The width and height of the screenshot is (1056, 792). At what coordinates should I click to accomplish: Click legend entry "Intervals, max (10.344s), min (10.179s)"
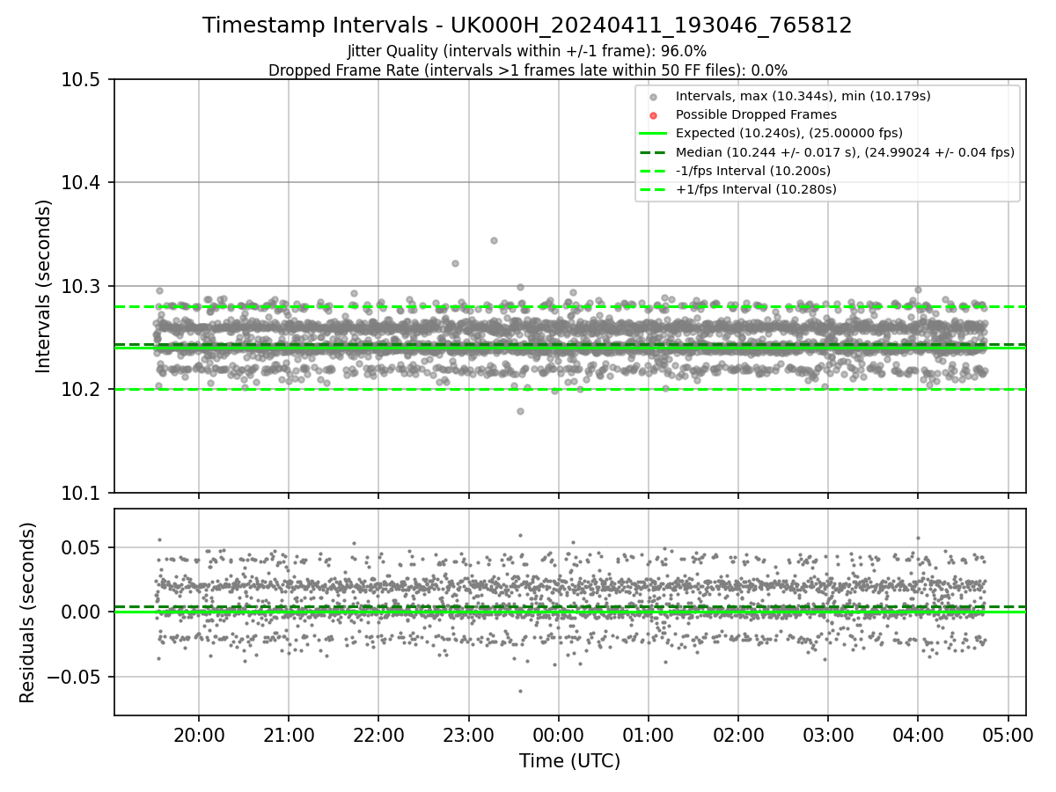coord(803,96)
